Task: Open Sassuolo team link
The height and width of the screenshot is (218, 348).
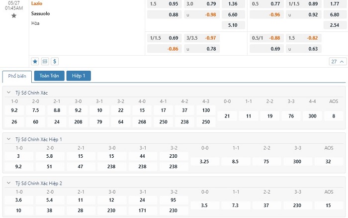Action: click(40, 13)
